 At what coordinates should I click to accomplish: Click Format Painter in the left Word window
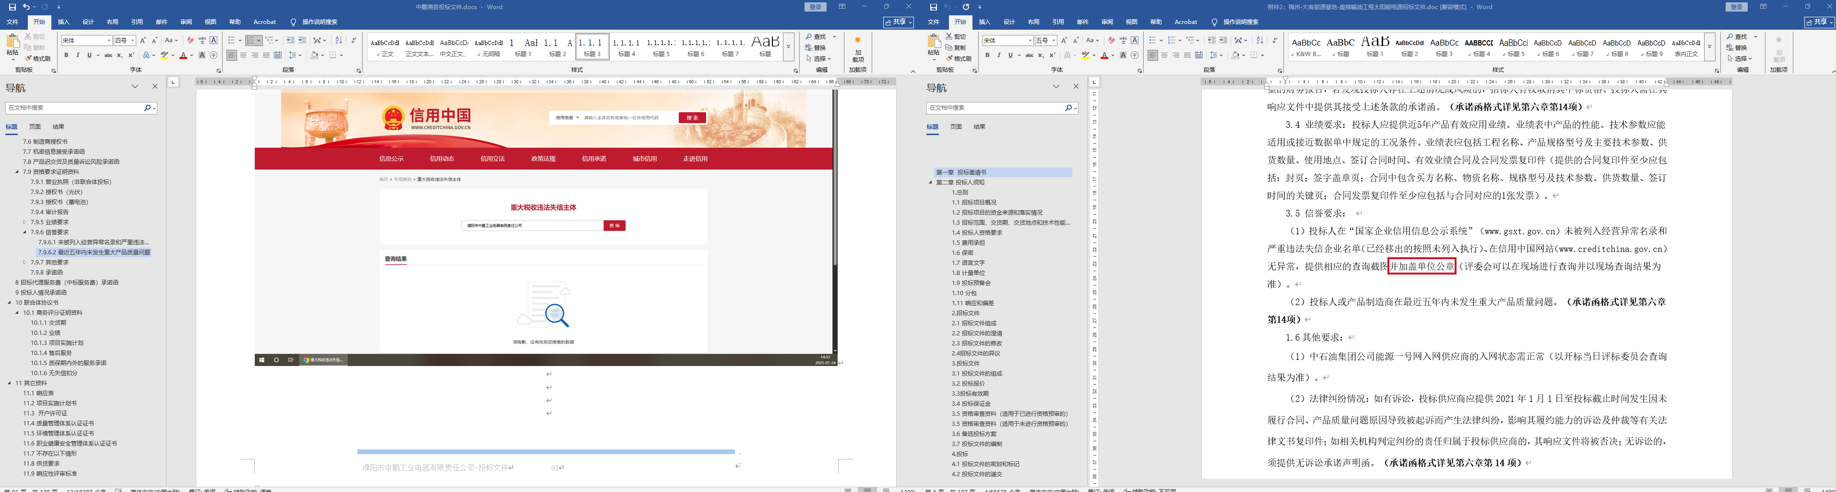(38, 58)
